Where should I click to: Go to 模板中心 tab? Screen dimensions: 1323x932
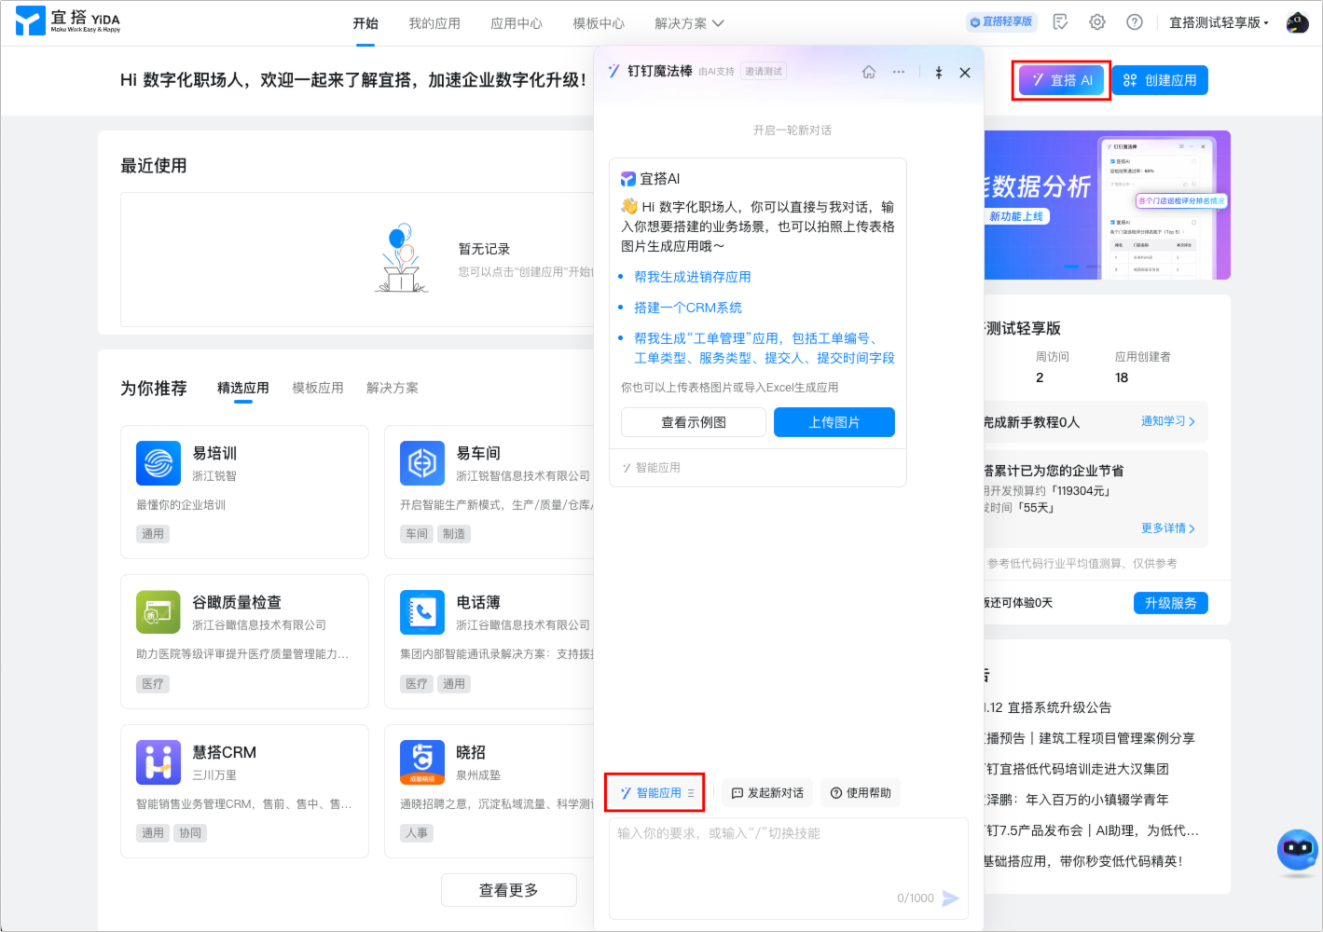(599, 23)
